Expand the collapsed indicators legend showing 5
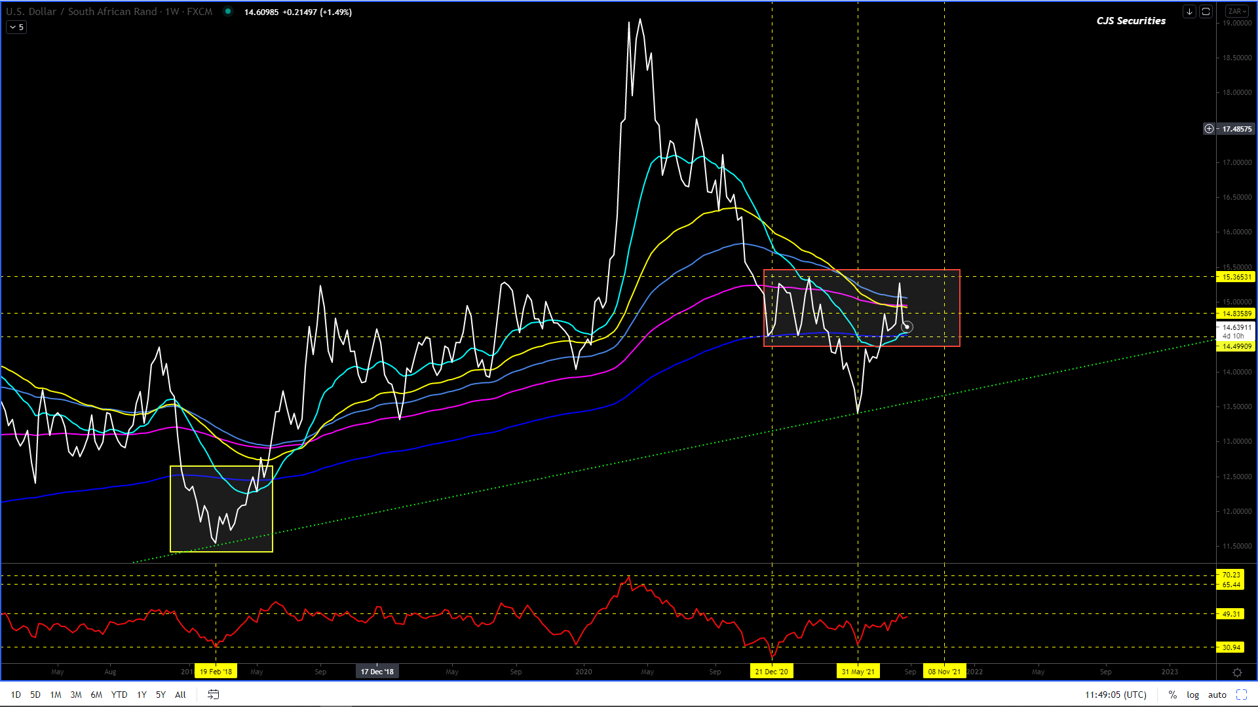The width and height of the screenshot is (1258, 707). click(x=17, y=27)
